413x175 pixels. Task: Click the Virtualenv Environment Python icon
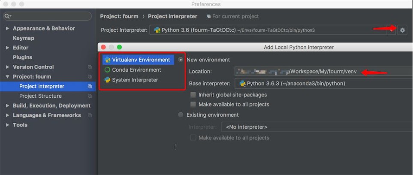pyautogui.click(x=107, y=60)
